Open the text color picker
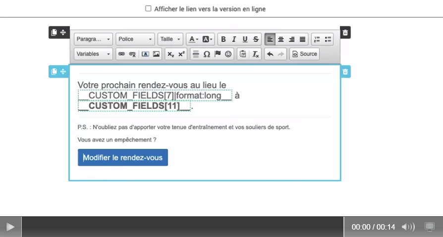Image resolution: width=443 pixels, height=237 pixels. (x=193, y=40)
